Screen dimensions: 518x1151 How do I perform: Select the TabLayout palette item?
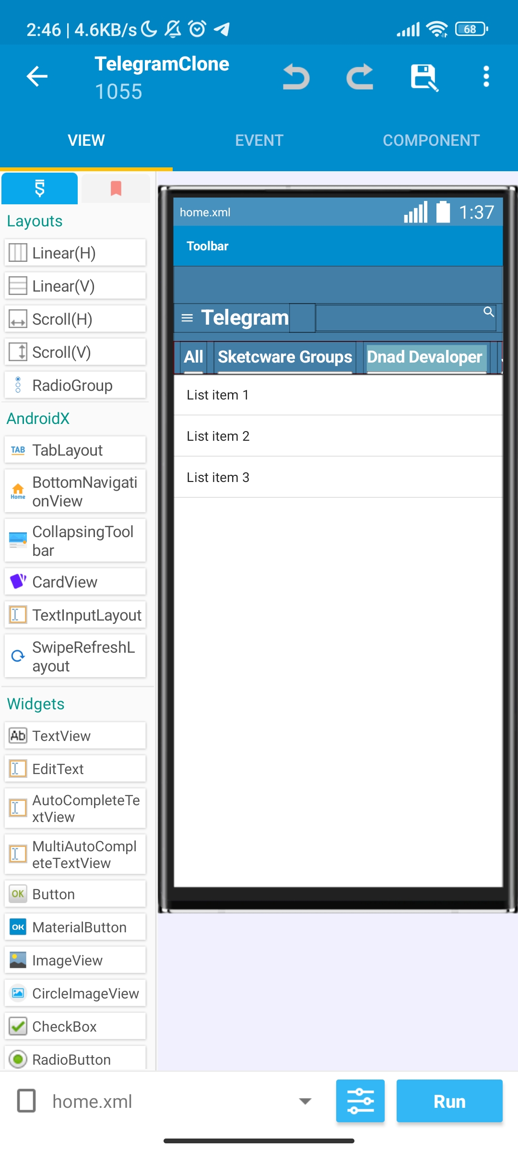coord(75,450)
